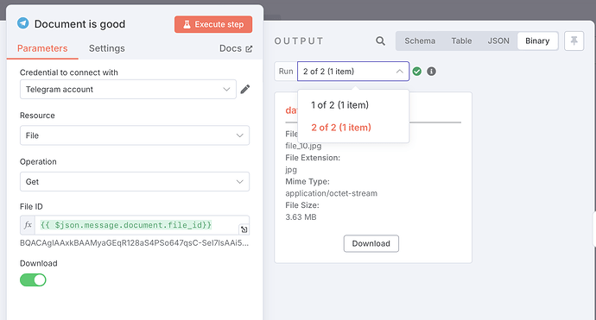
Task: Select run 1 of 2 option
Action: (339, 105)
